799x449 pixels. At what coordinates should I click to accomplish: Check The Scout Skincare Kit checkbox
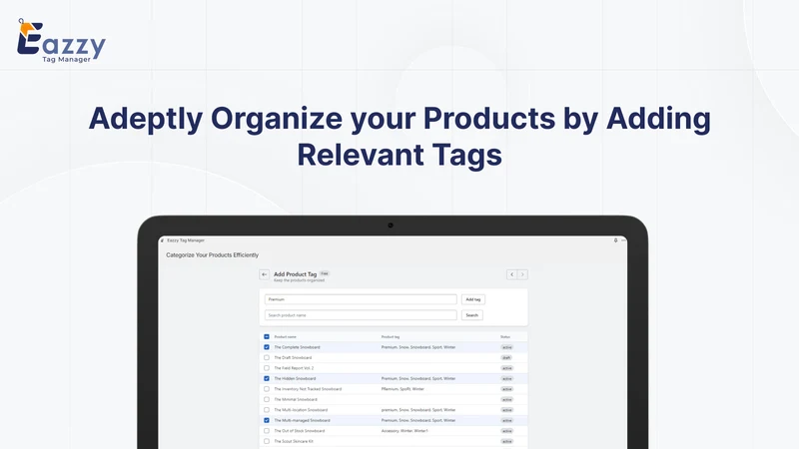267,441
